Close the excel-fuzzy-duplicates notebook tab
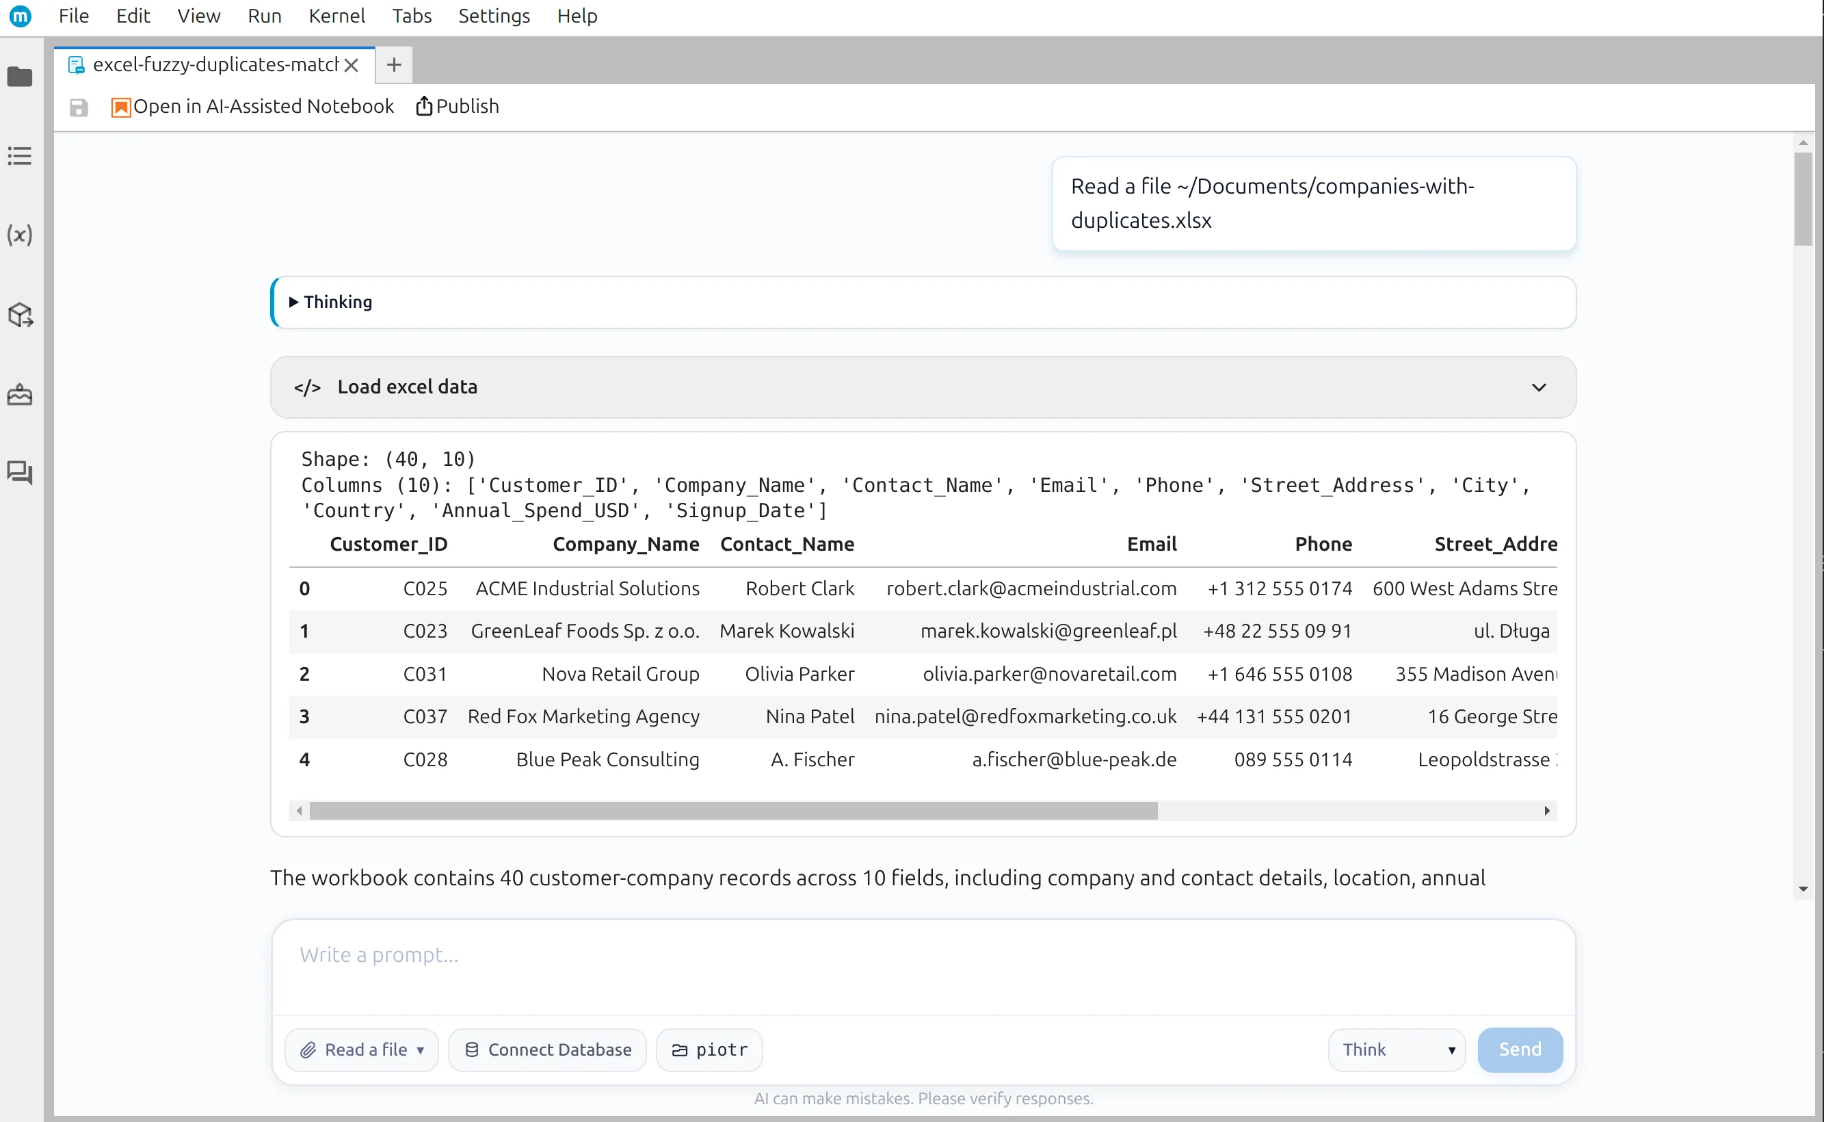Screen dimensions: 1824x1122 click(352, 65)
